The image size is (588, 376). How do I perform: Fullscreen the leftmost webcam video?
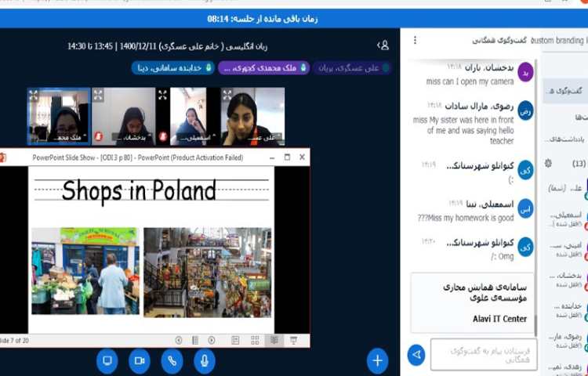(x=34, y=94)
